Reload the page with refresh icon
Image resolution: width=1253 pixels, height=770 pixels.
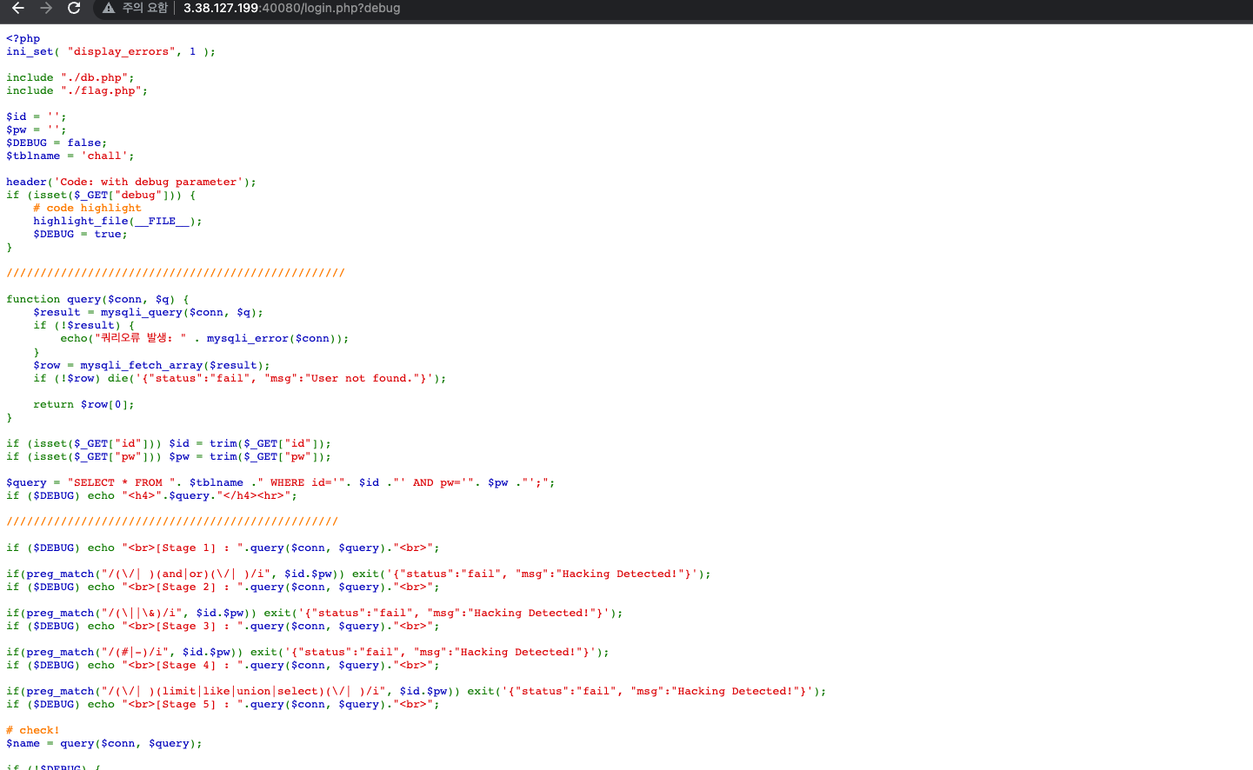pos(74,8)
